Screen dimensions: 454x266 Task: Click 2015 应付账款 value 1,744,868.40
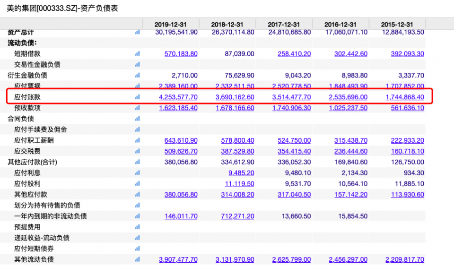click(404, 97)
